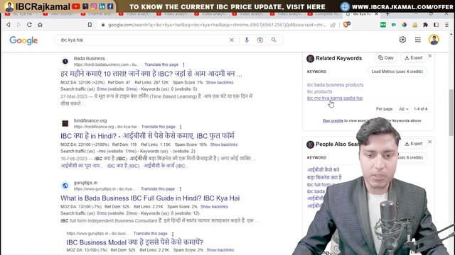The height and width of the screenshot is (255, 455).
Task: Open the 'हर महीने कमाएं 10 लाख' result
Action: (x=151, y=74)
